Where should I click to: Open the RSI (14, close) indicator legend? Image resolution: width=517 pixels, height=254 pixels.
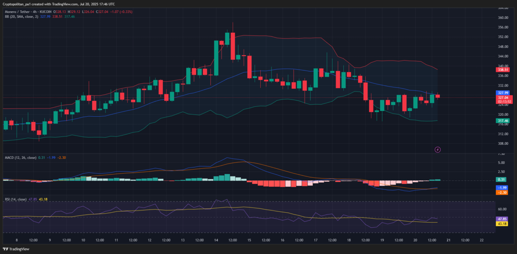[x=16, y=199]
